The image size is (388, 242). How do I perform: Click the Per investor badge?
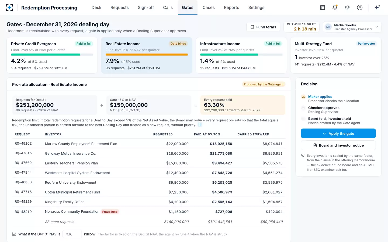click(x=366, y=44)
